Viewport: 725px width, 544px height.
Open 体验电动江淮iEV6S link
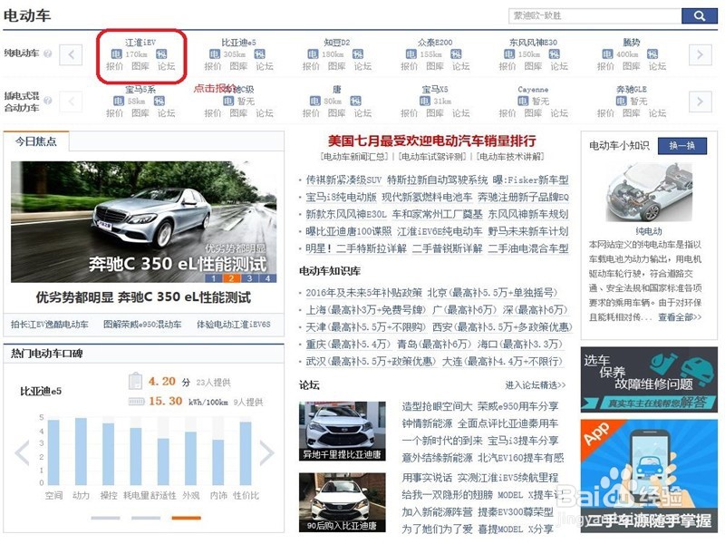point(234,325)
